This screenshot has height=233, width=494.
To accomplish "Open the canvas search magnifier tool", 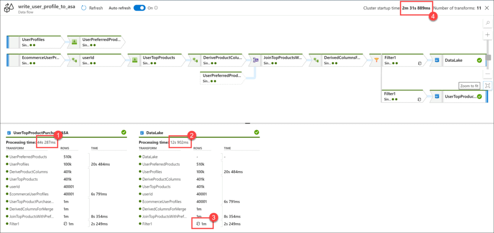I will click(x=488, y=23).
